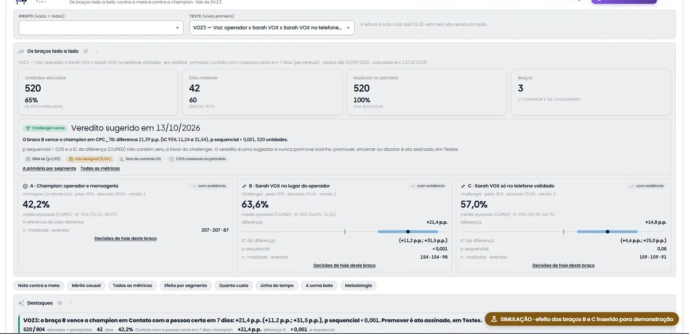Open 'A primária por segmento' link
689x334 pixels.
tap(49, 168)
